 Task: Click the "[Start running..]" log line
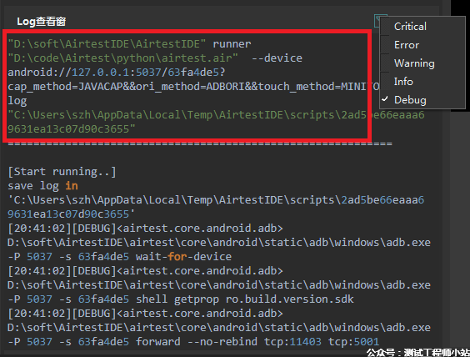coord(62,172)
